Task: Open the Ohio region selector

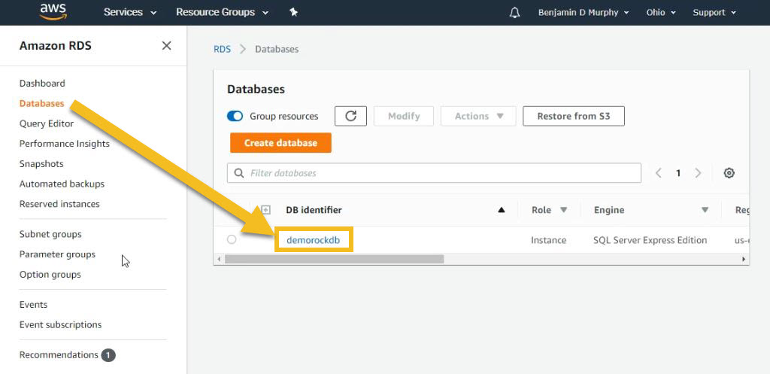Action: click(x=660, y=13)
